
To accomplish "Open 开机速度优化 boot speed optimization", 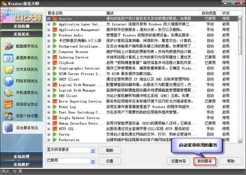I will (x=21, y=93).
